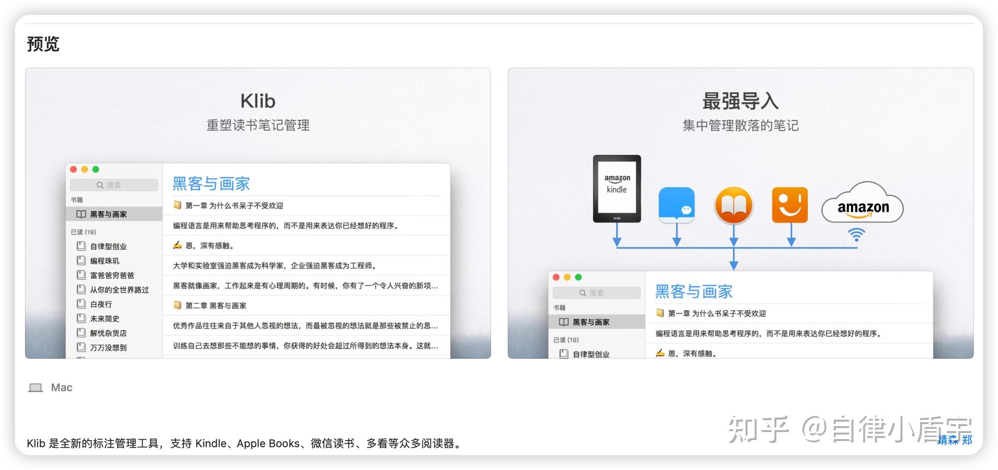Click the green zoom dot in 最强导入 preview window
998x470 pixels.
(x=578, y=277)
